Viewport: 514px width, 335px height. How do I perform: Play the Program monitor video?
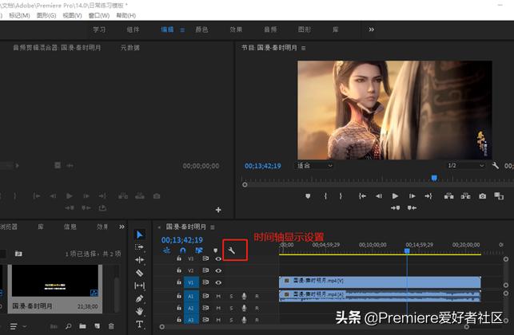pyautogui.click(x=395, y=196)
